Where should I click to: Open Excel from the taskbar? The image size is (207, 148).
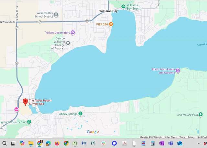[x=75, y=143]
